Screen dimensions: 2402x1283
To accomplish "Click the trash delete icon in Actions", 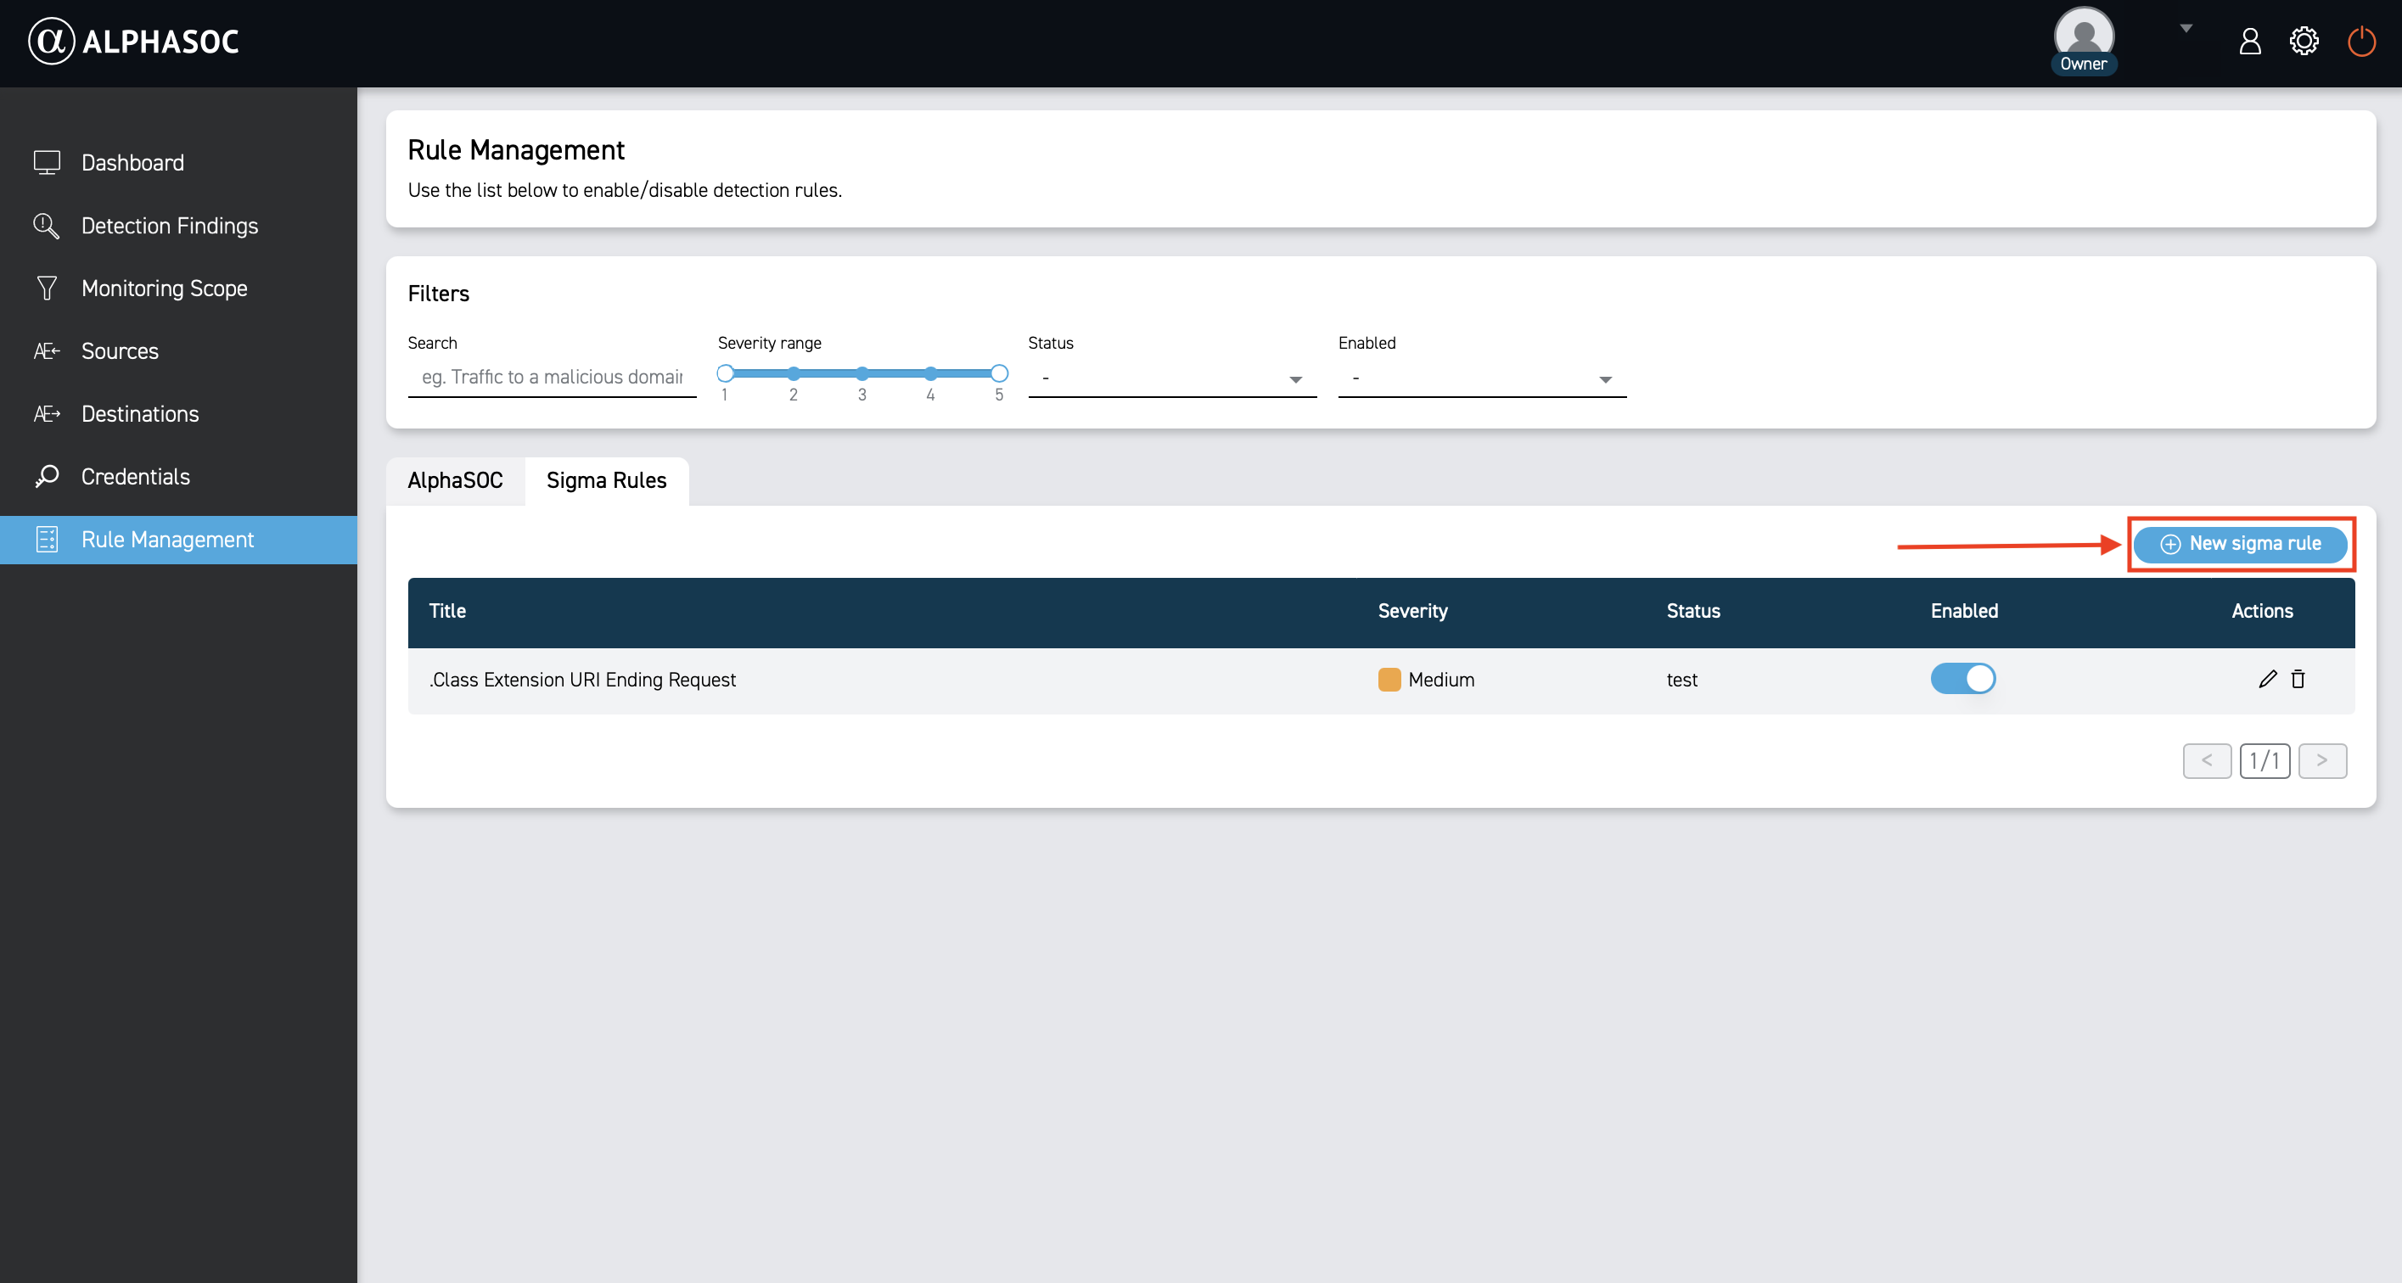I will [x=2298, y=679].
